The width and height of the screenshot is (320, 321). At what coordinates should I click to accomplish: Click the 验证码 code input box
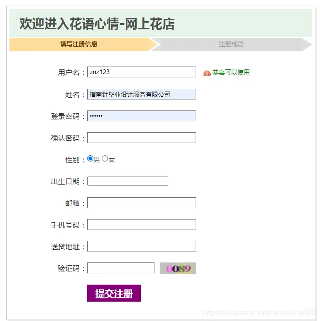click(x=121, y=268)
